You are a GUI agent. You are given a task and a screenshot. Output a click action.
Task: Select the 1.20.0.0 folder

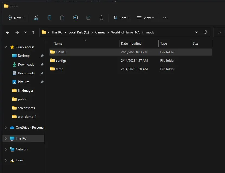click(61, 52)
